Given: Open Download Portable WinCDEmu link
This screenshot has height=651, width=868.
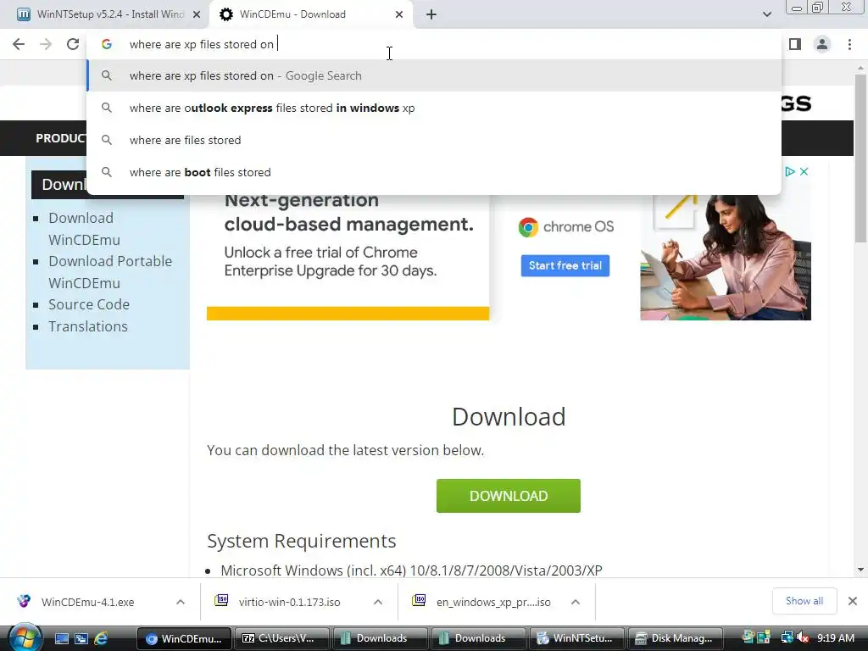Looking at the screenshot, I should click(110, 272).
